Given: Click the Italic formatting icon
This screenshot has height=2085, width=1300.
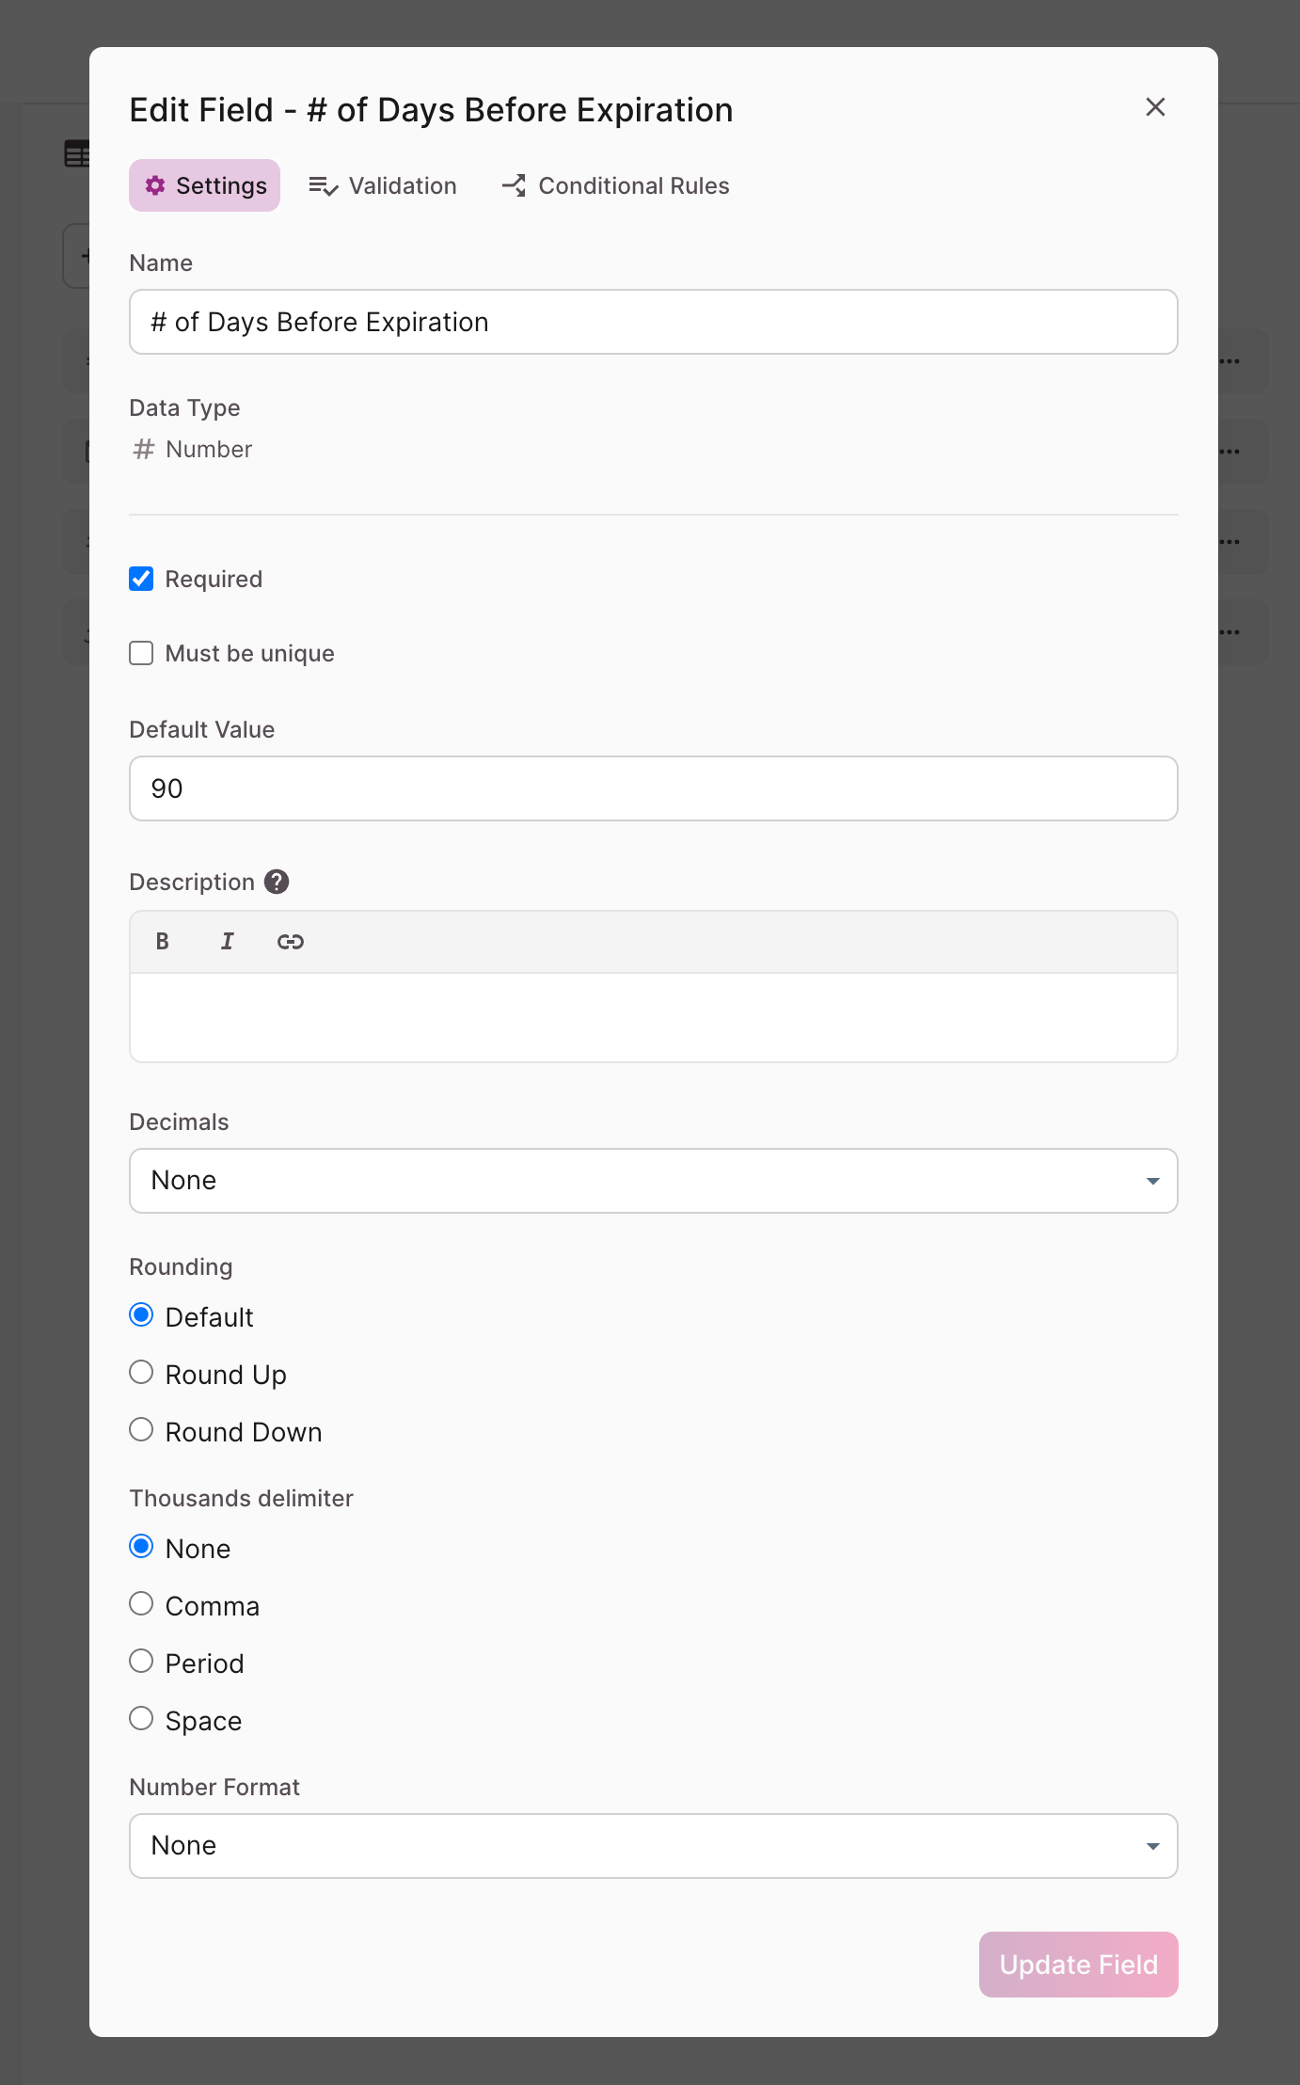Looking at the screenshot, I should pos(227,942).
